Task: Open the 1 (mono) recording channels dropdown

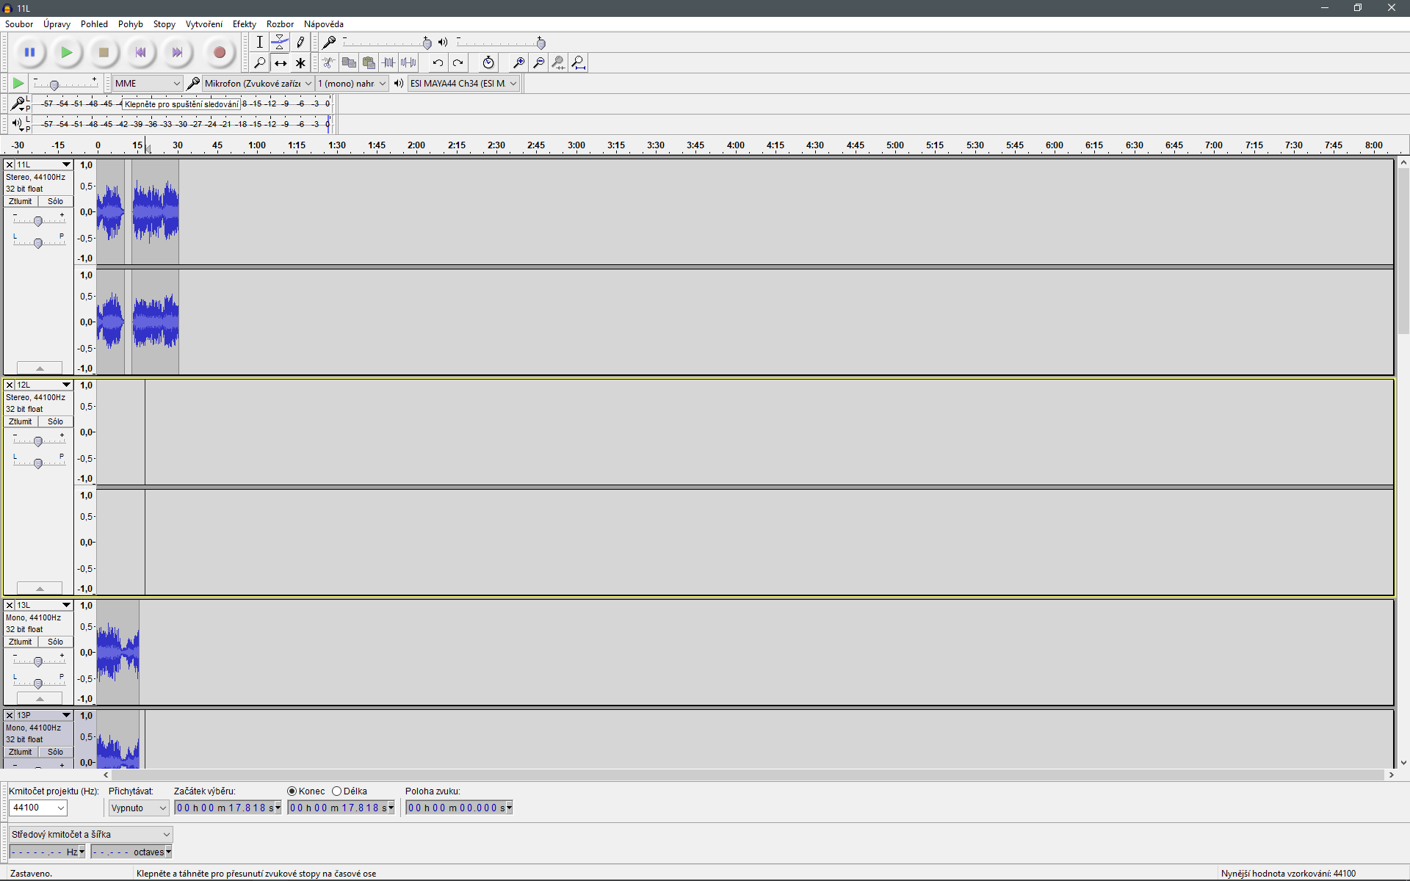Action: coord(352,83)
